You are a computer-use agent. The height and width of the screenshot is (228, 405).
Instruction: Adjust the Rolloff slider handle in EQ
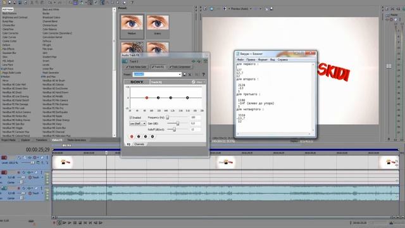175,129
